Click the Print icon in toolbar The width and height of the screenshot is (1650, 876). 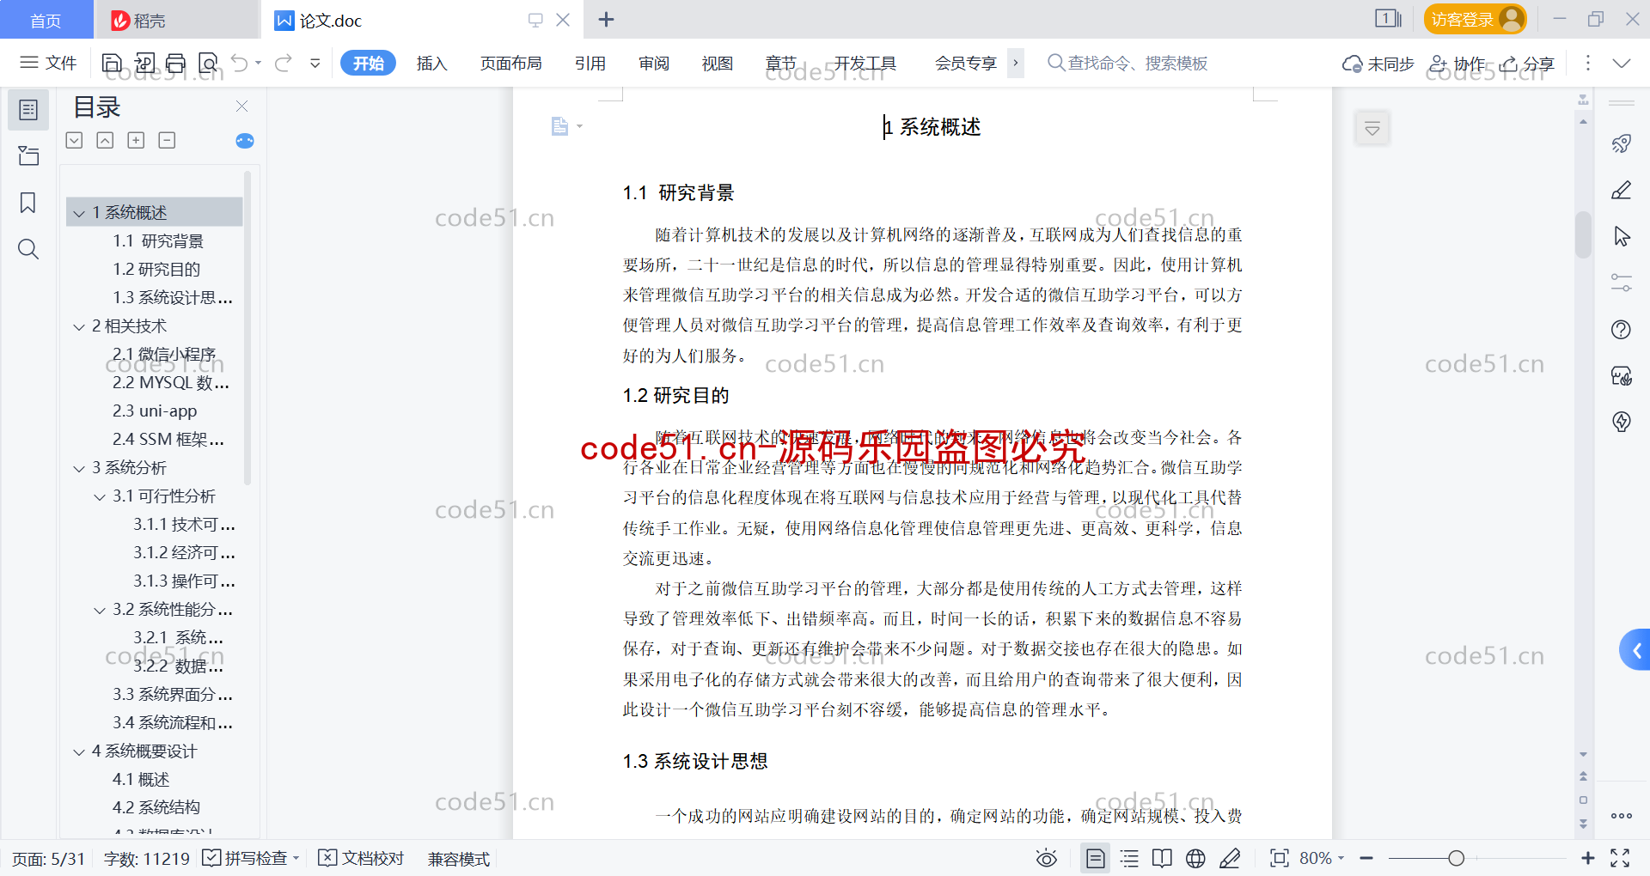click(x=176, y=63)
